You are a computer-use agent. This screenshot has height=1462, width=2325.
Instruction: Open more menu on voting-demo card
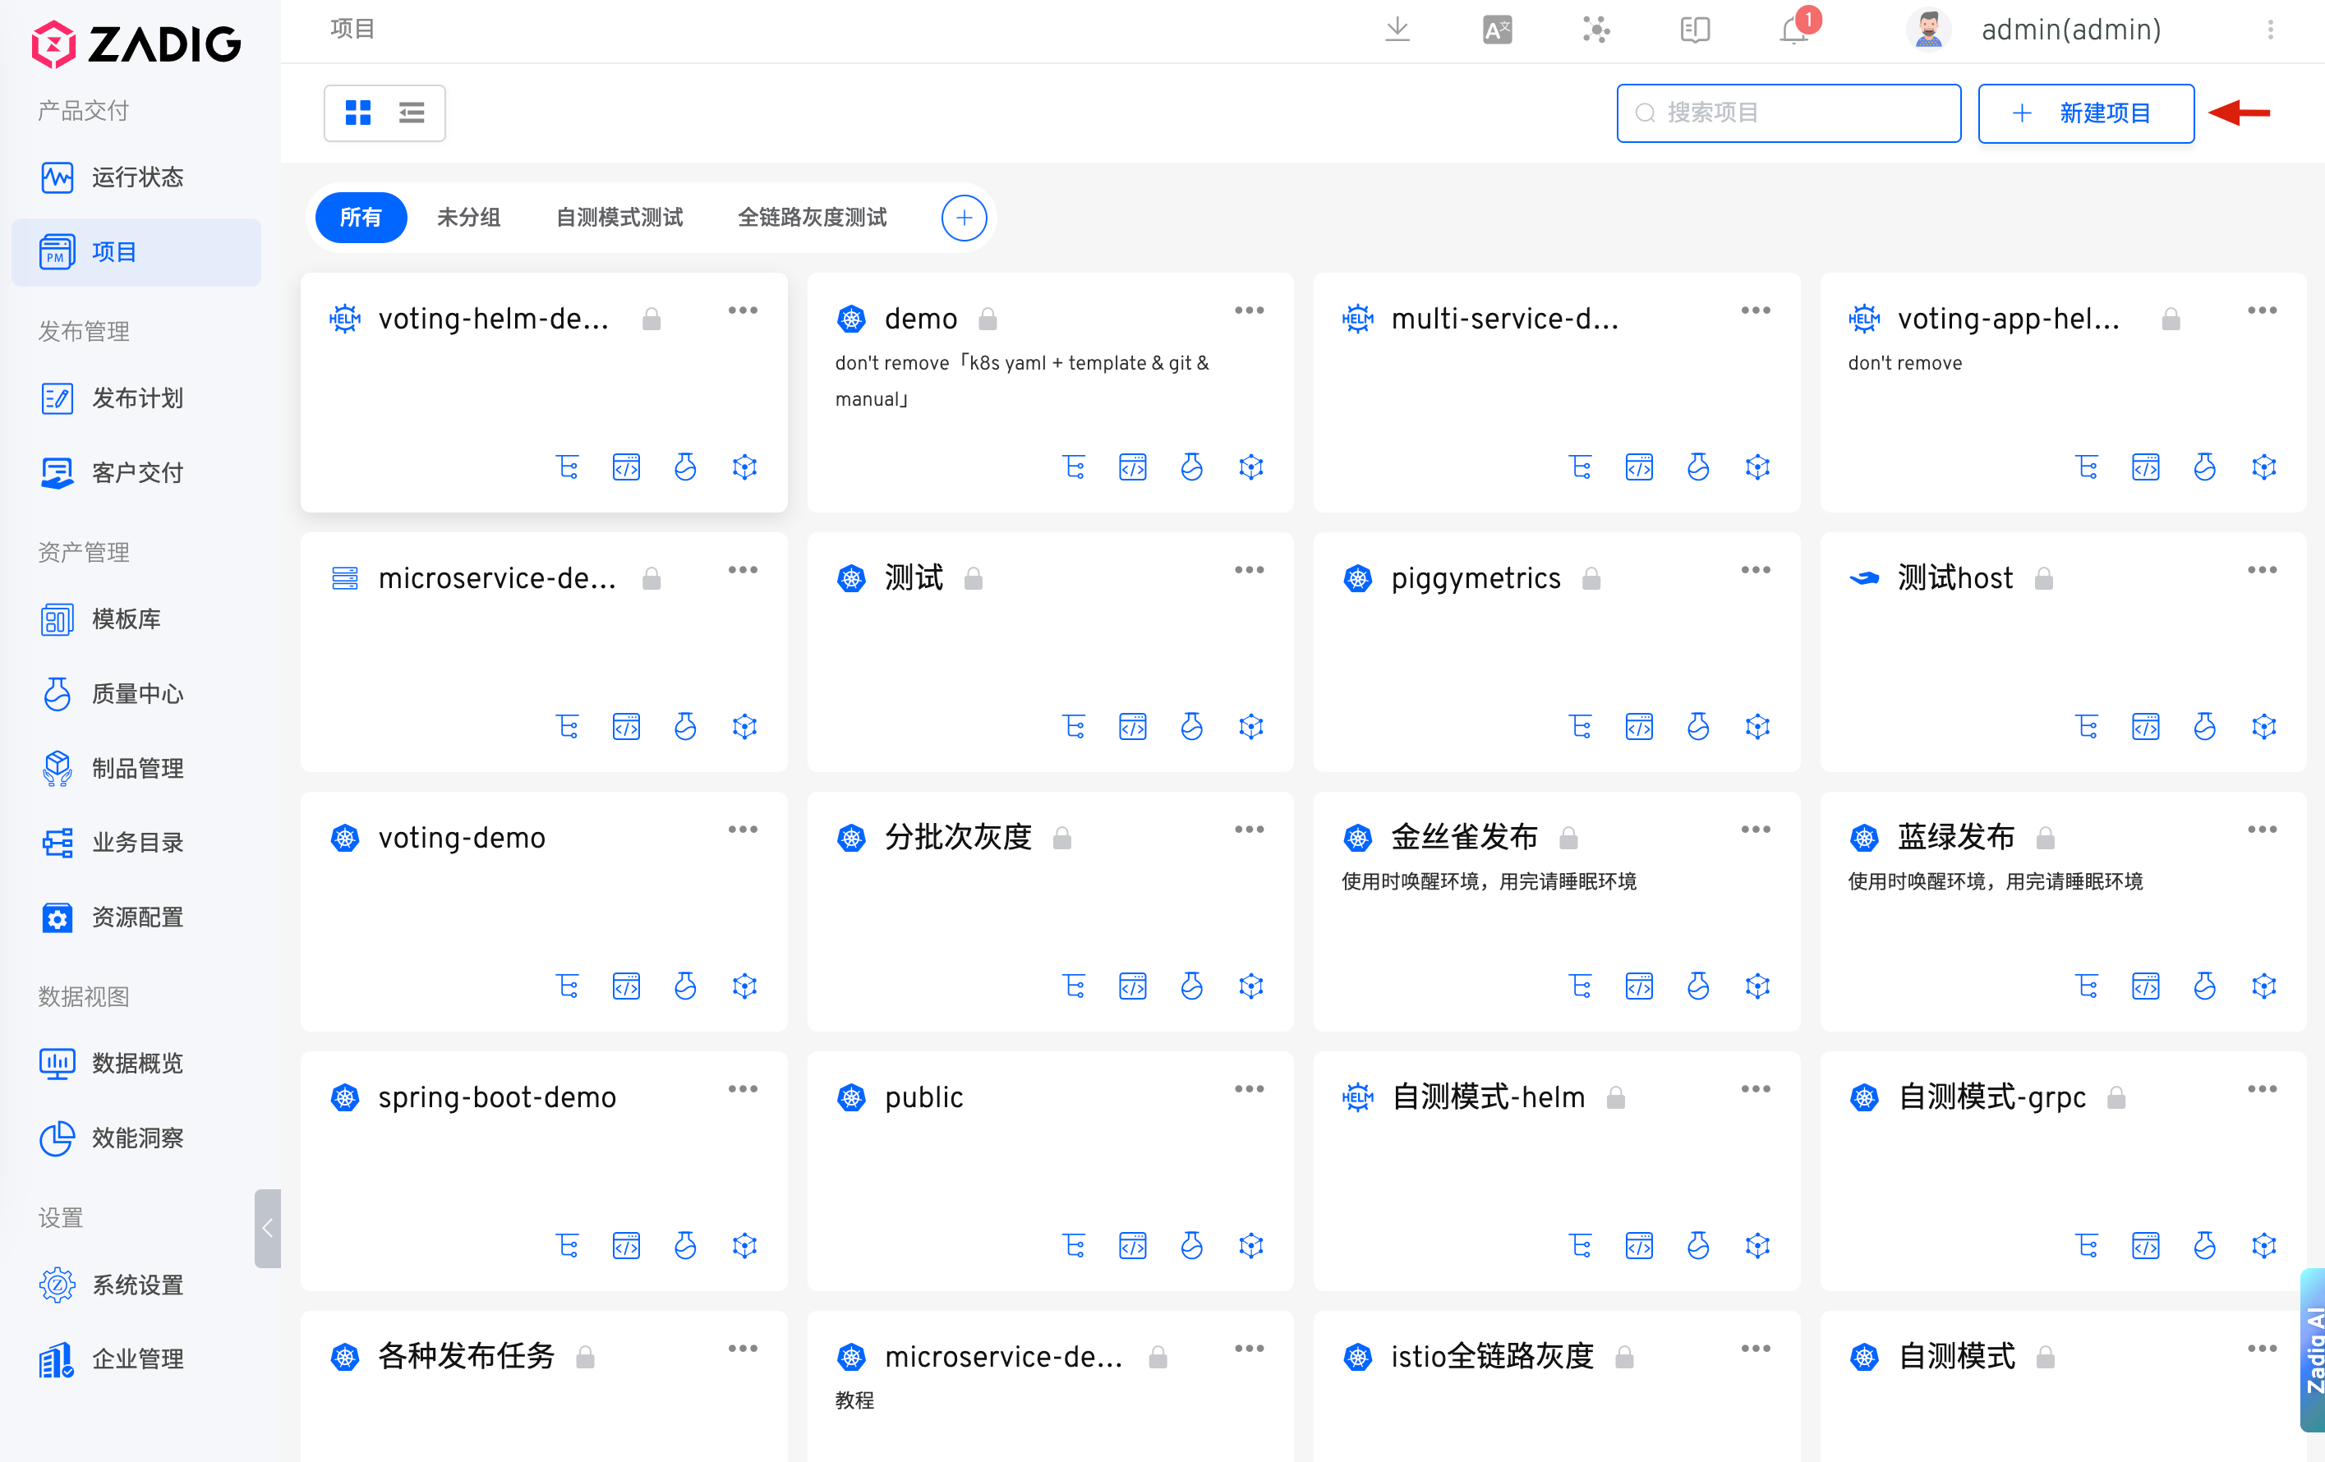tap(743, 829)
